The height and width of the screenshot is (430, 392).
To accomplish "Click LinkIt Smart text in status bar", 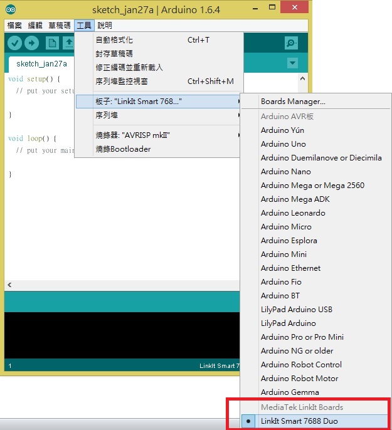I will 219,366.
